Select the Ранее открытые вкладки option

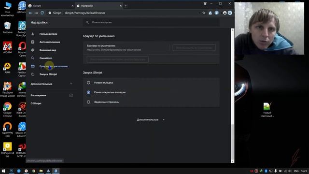click(88, 92)
